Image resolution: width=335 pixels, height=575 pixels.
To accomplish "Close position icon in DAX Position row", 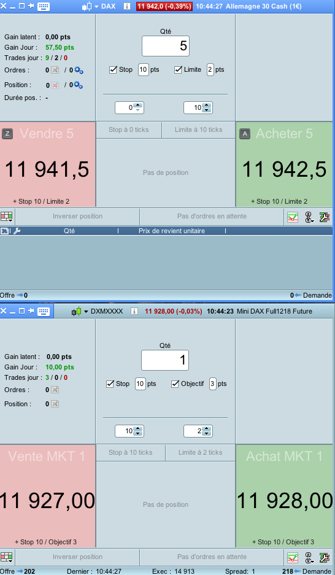I will 55,85.
